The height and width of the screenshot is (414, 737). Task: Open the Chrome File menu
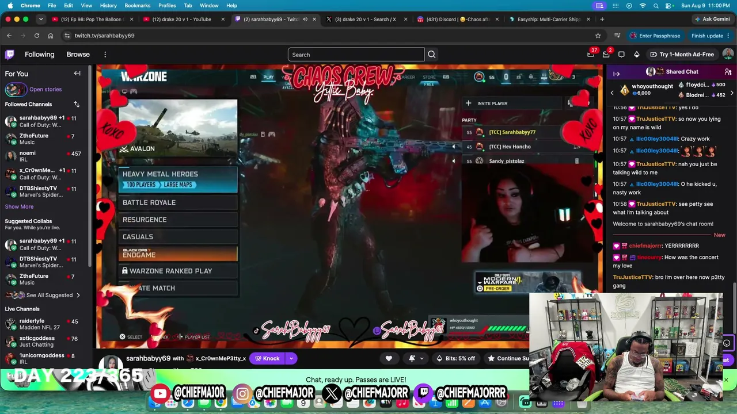click(52, 6)
